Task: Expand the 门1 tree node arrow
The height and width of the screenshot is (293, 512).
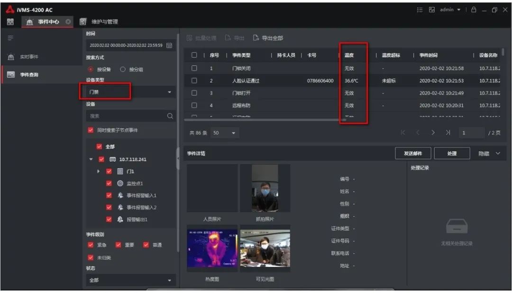Action: [99, 171]
